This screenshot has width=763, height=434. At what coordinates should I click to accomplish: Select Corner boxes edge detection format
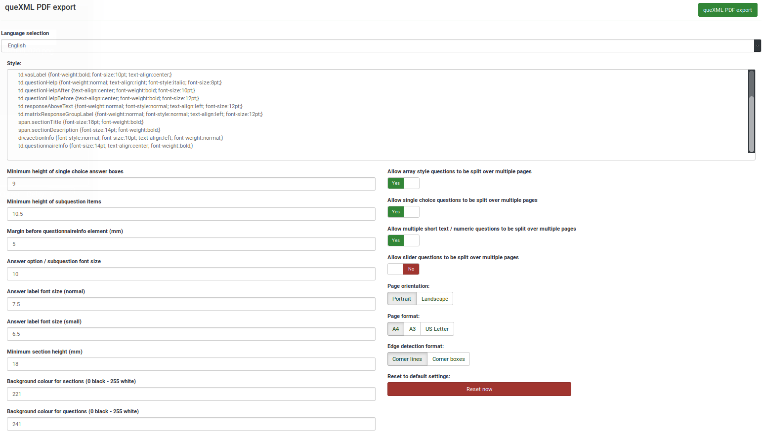click(x=448, y=359)
